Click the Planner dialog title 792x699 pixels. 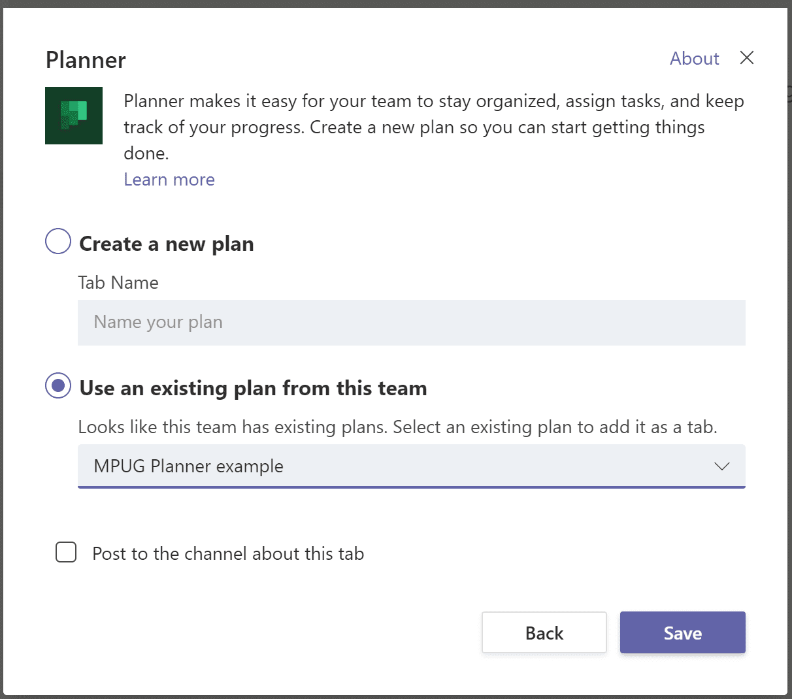tap(86, 60)
